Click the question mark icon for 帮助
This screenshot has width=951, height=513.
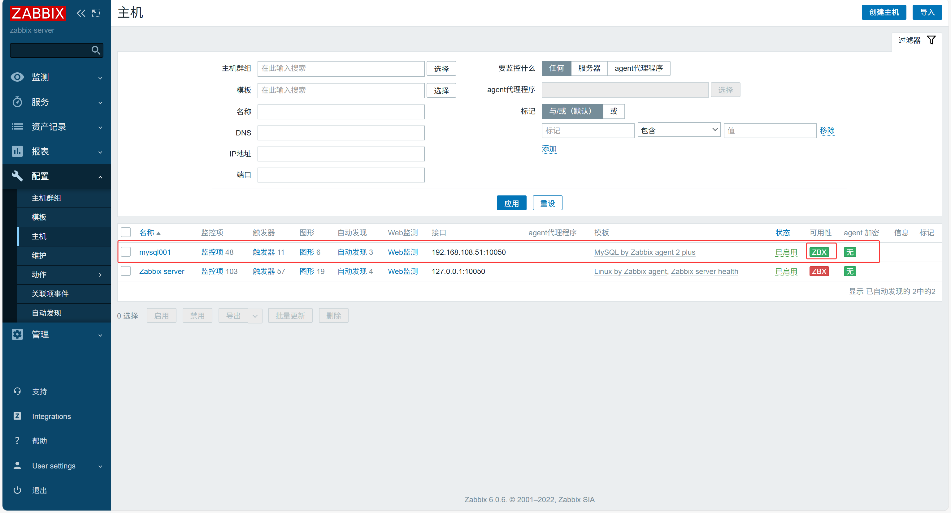17,440
